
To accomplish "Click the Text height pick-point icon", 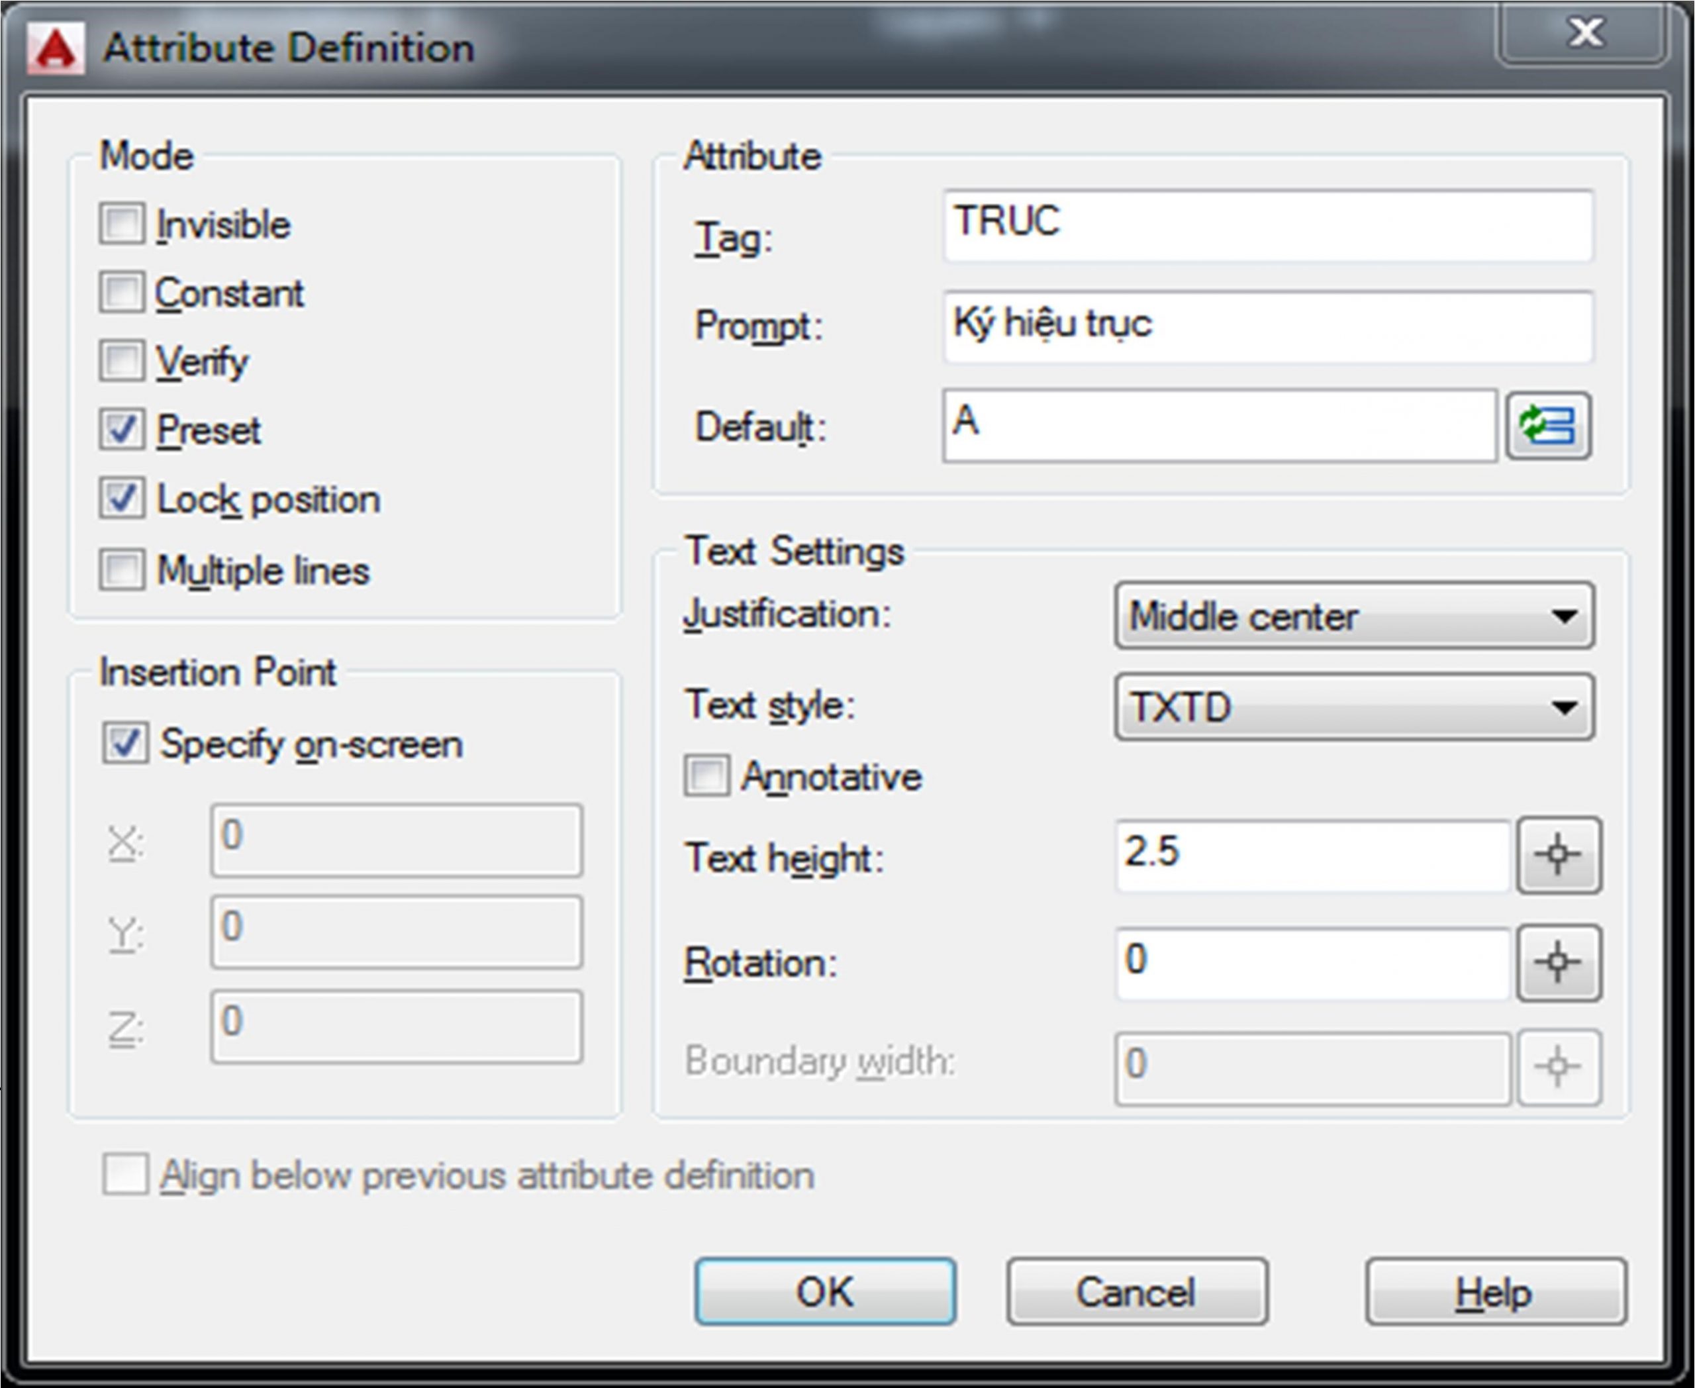I will pos(1559,854).
